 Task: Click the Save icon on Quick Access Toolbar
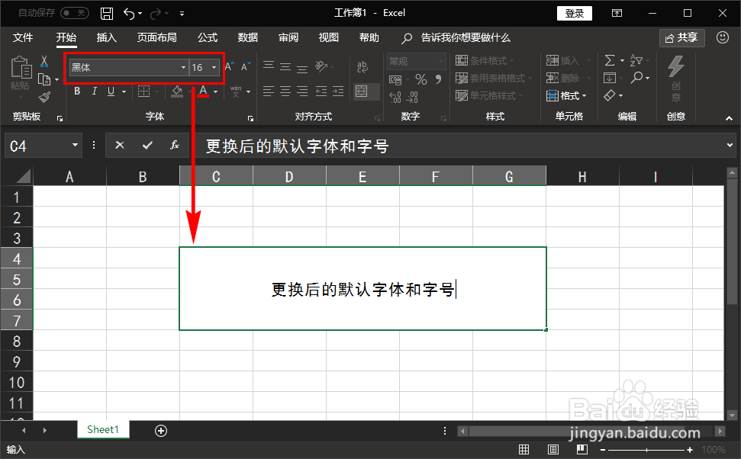tap(105, 12)
